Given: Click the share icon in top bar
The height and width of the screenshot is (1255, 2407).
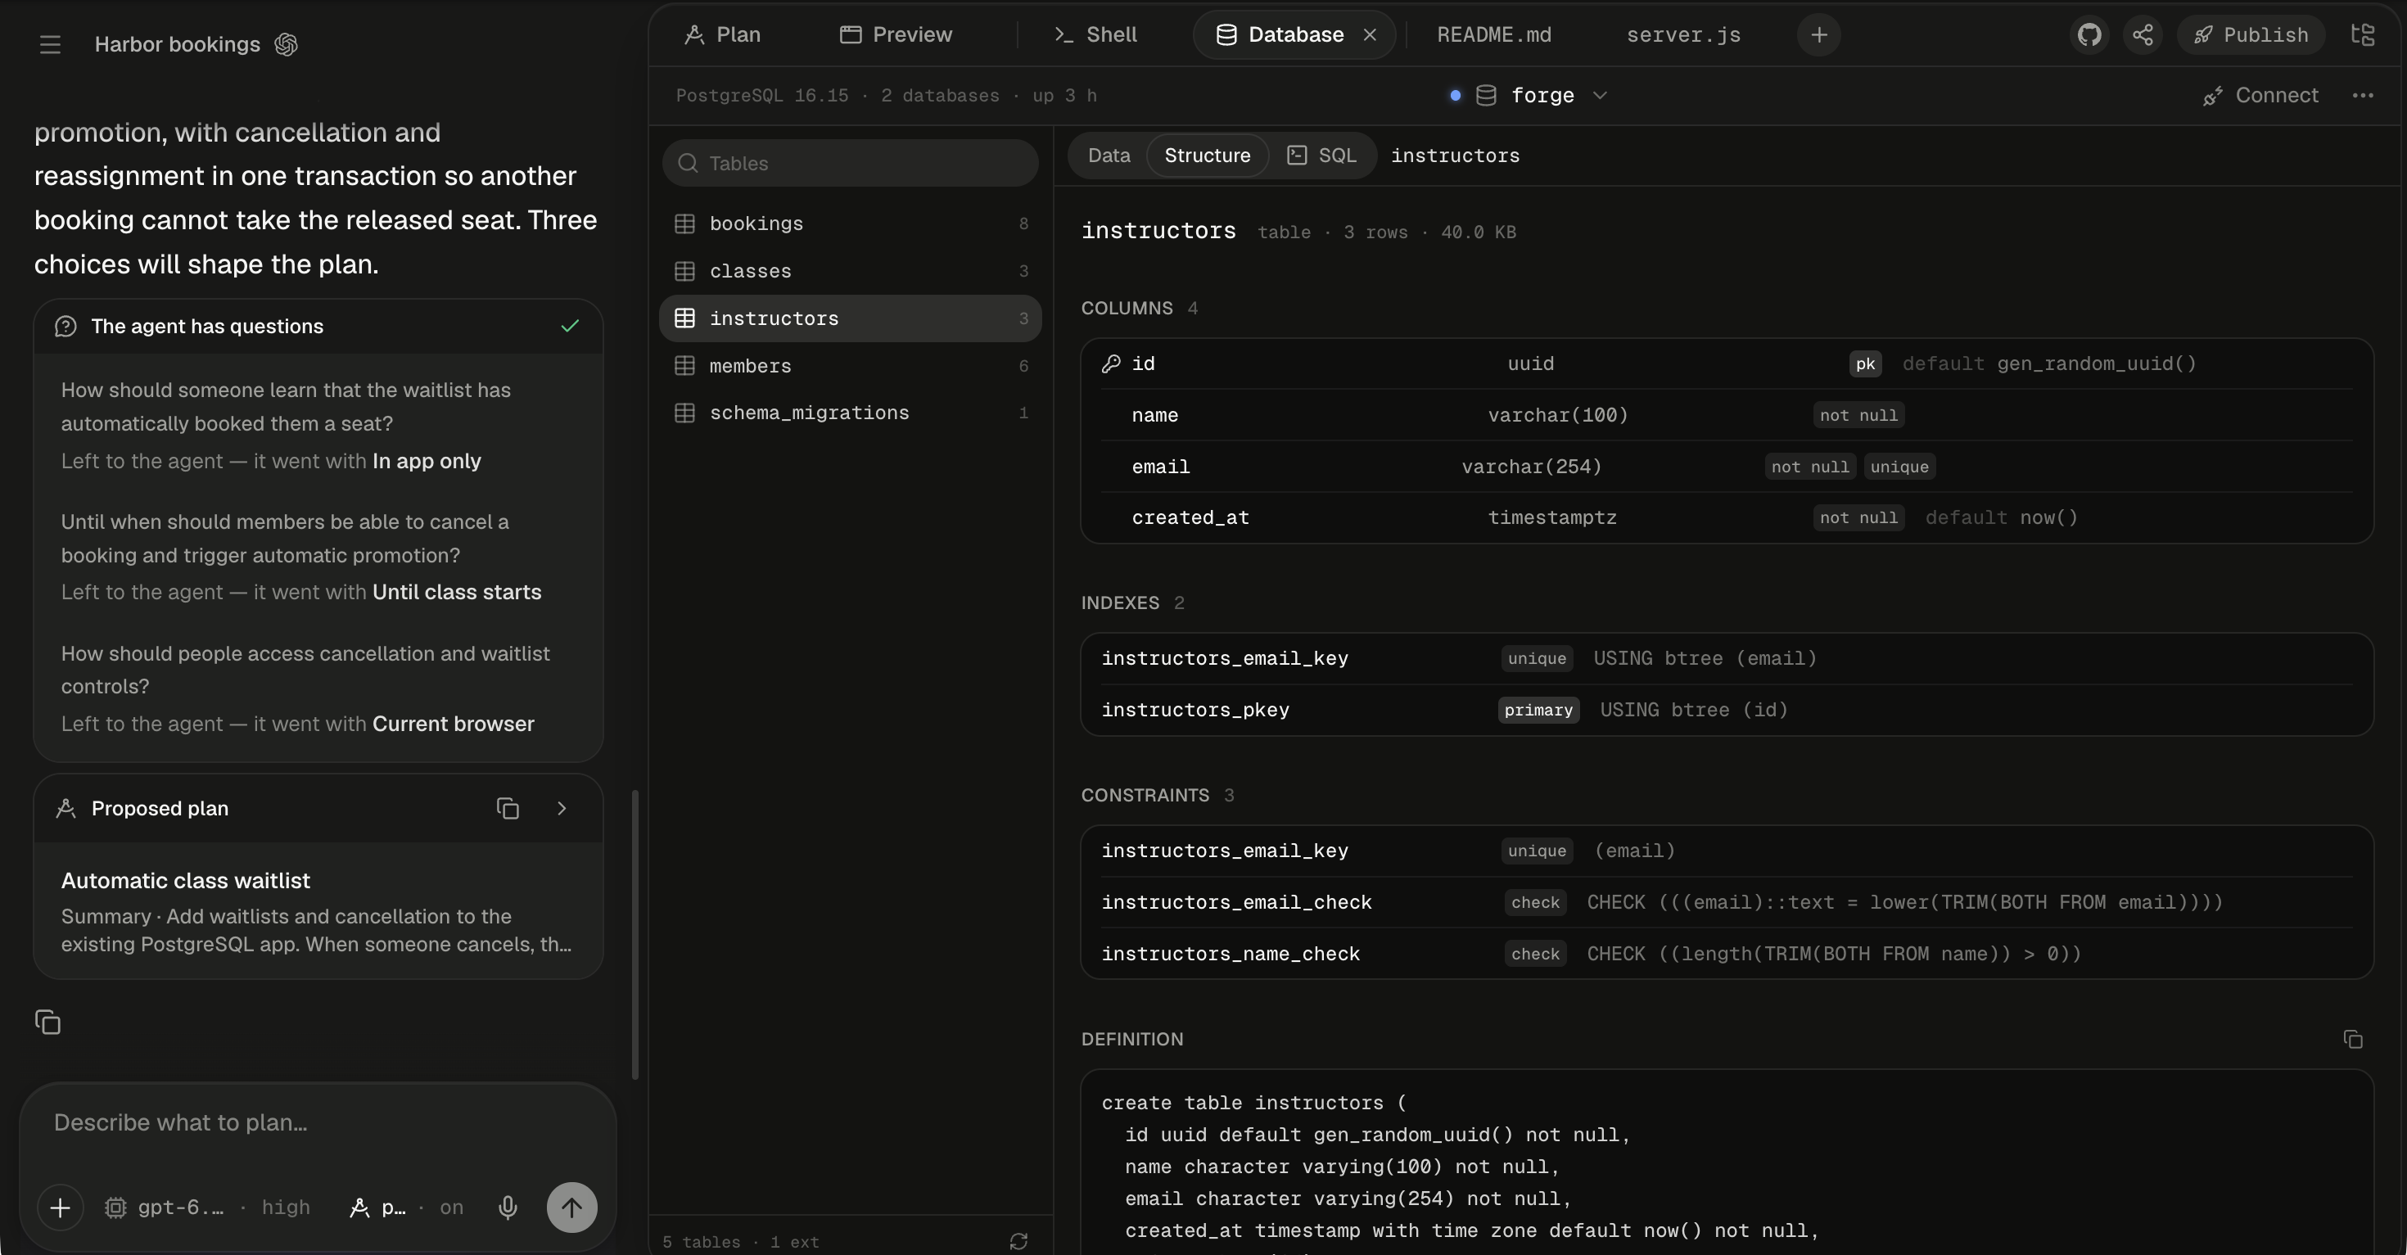Looking at the screenshot, I should [x=2143, y=35].
